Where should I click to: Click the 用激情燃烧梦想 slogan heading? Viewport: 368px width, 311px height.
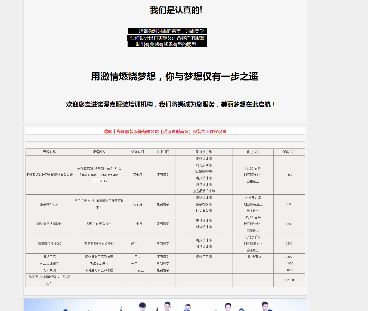click(175, 77)
